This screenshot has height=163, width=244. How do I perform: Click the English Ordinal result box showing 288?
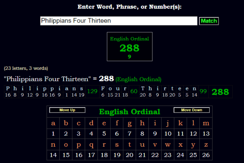click(x=129, y=47)
